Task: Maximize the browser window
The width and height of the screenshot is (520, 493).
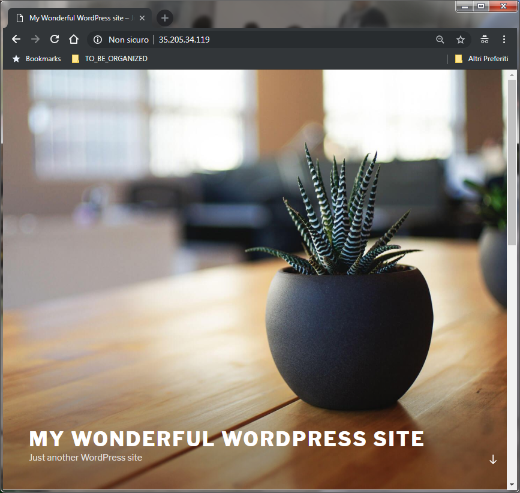Action: [x=481, y=7]
